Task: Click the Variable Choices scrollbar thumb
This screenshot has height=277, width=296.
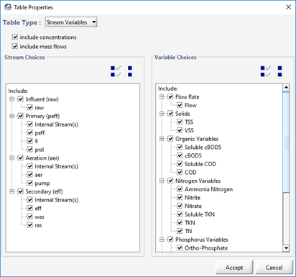Action: 286,142
